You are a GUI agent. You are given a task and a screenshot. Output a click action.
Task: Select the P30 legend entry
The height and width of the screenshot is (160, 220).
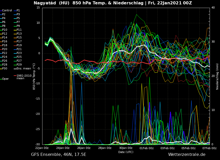click(x=5, y=69)
